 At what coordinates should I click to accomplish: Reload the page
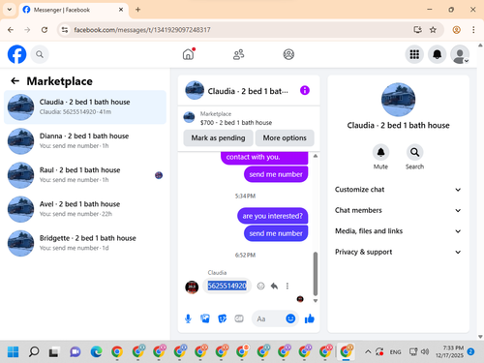pos(45,30)
